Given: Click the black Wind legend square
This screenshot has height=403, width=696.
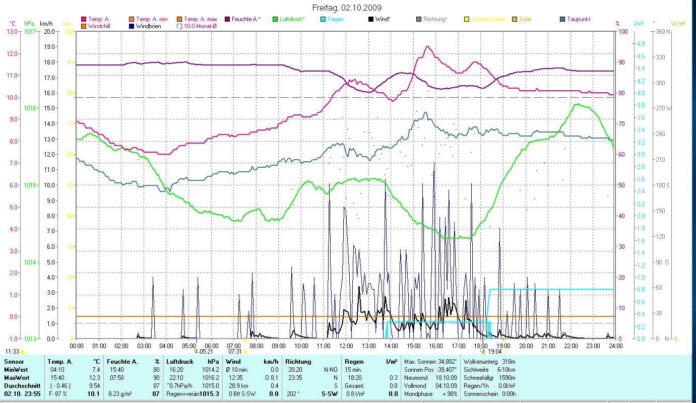Looking at the screenshot, I should [371, 19].
